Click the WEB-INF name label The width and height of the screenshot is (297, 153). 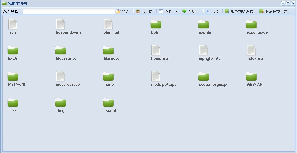[254, 84]
